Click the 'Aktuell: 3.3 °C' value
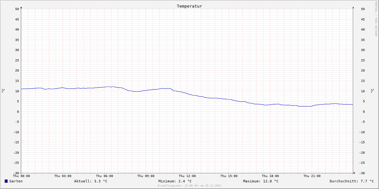Viewport: 379px width, 189px height. (x=91, y=181)
